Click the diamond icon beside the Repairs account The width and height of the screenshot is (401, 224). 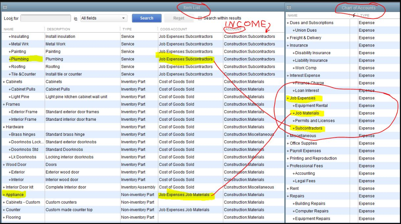[287, 196]
